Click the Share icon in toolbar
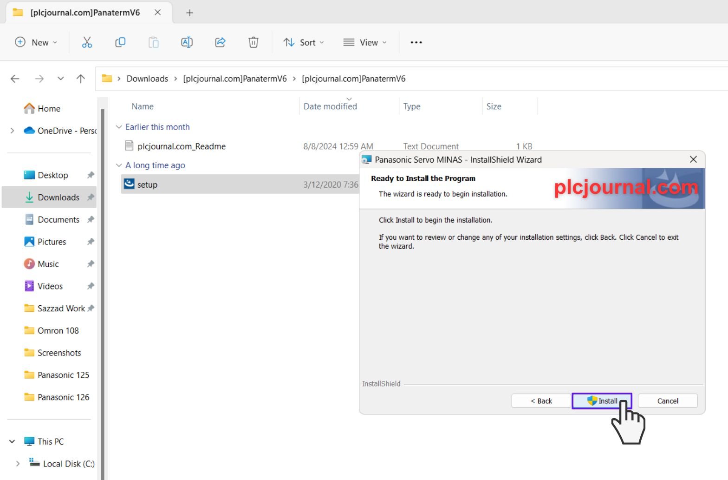This screenshot has width=728, height=480. point(220,42)
